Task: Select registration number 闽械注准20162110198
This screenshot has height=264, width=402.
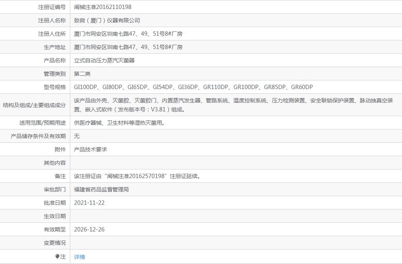Action: [103, 7]
